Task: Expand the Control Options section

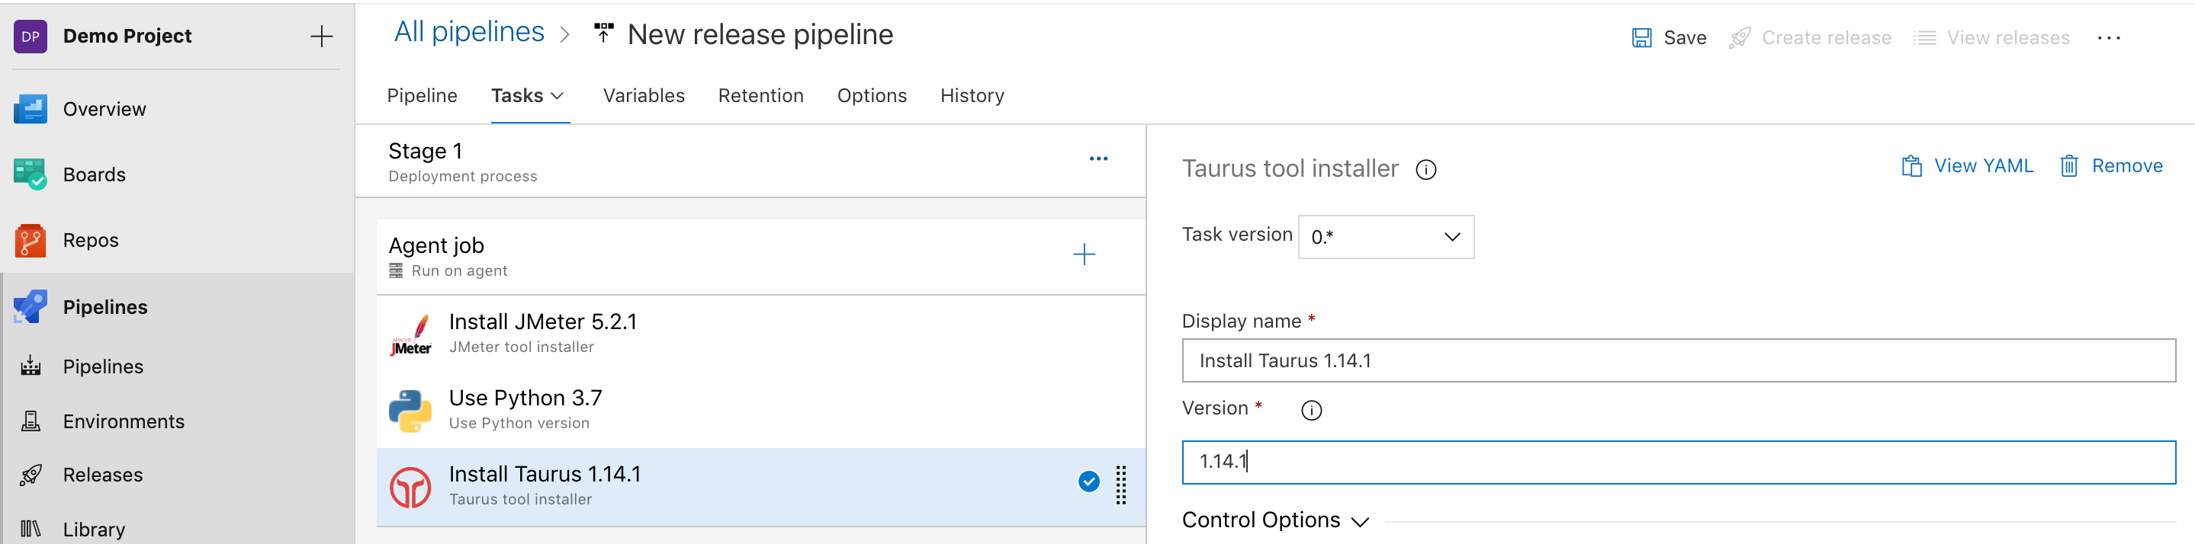Action: (x=1276, y=520)
